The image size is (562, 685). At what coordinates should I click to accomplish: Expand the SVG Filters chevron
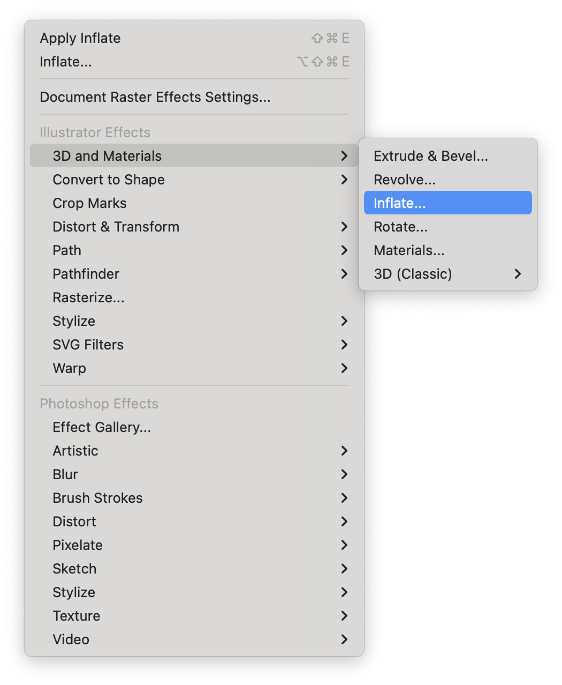pyautogui.click(x=344, y=345)
